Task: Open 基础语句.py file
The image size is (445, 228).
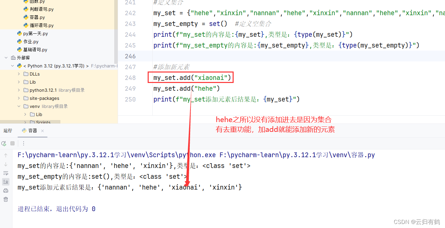Action: [35, 50]
